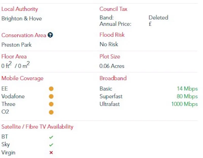Click the Flood Risk heading
Viewport: 203px width, 158px height.
point(112,35)
